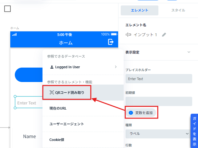Open the ガイドを表示 side button
The height and width of the screenshot is (148, 198).
(x=194, y=130)
